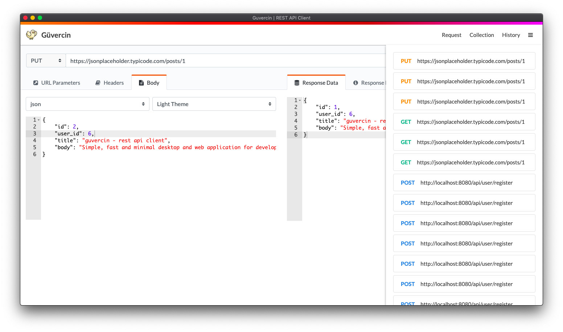This screenshot has height=332, width=563.
Task: Select the Body tab
Action: [x=149, y=83]
